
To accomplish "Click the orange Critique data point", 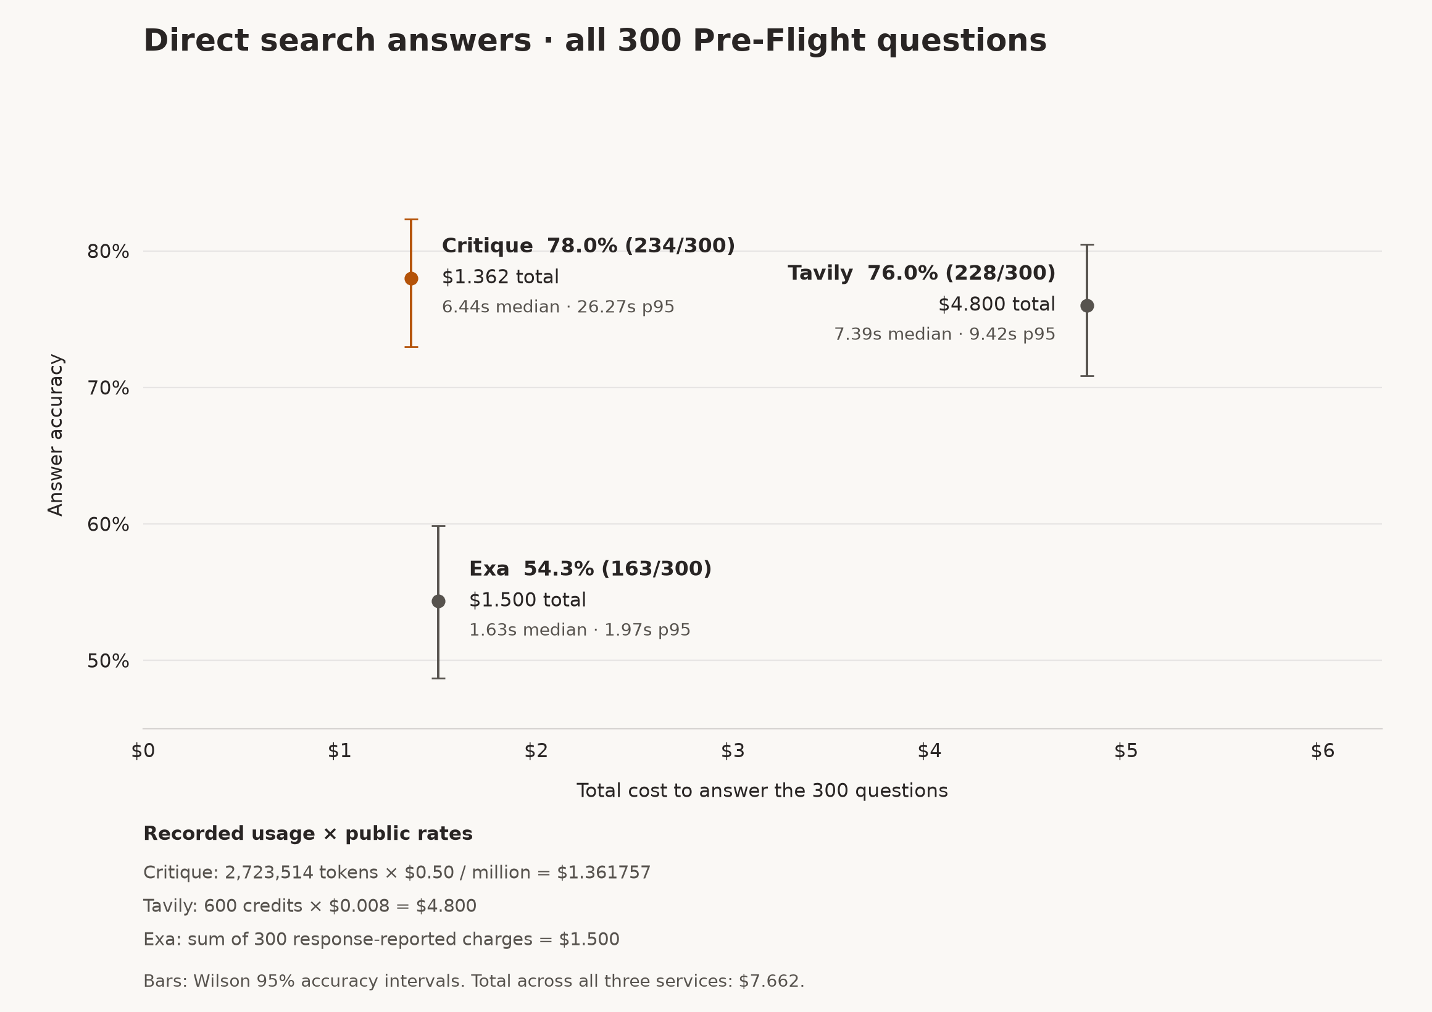I will coord(411,279).
